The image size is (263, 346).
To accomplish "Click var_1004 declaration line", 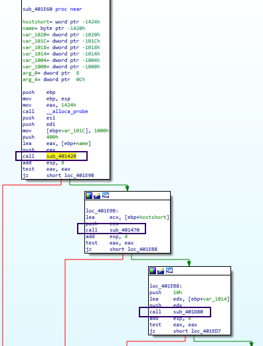I will (61, 61).
